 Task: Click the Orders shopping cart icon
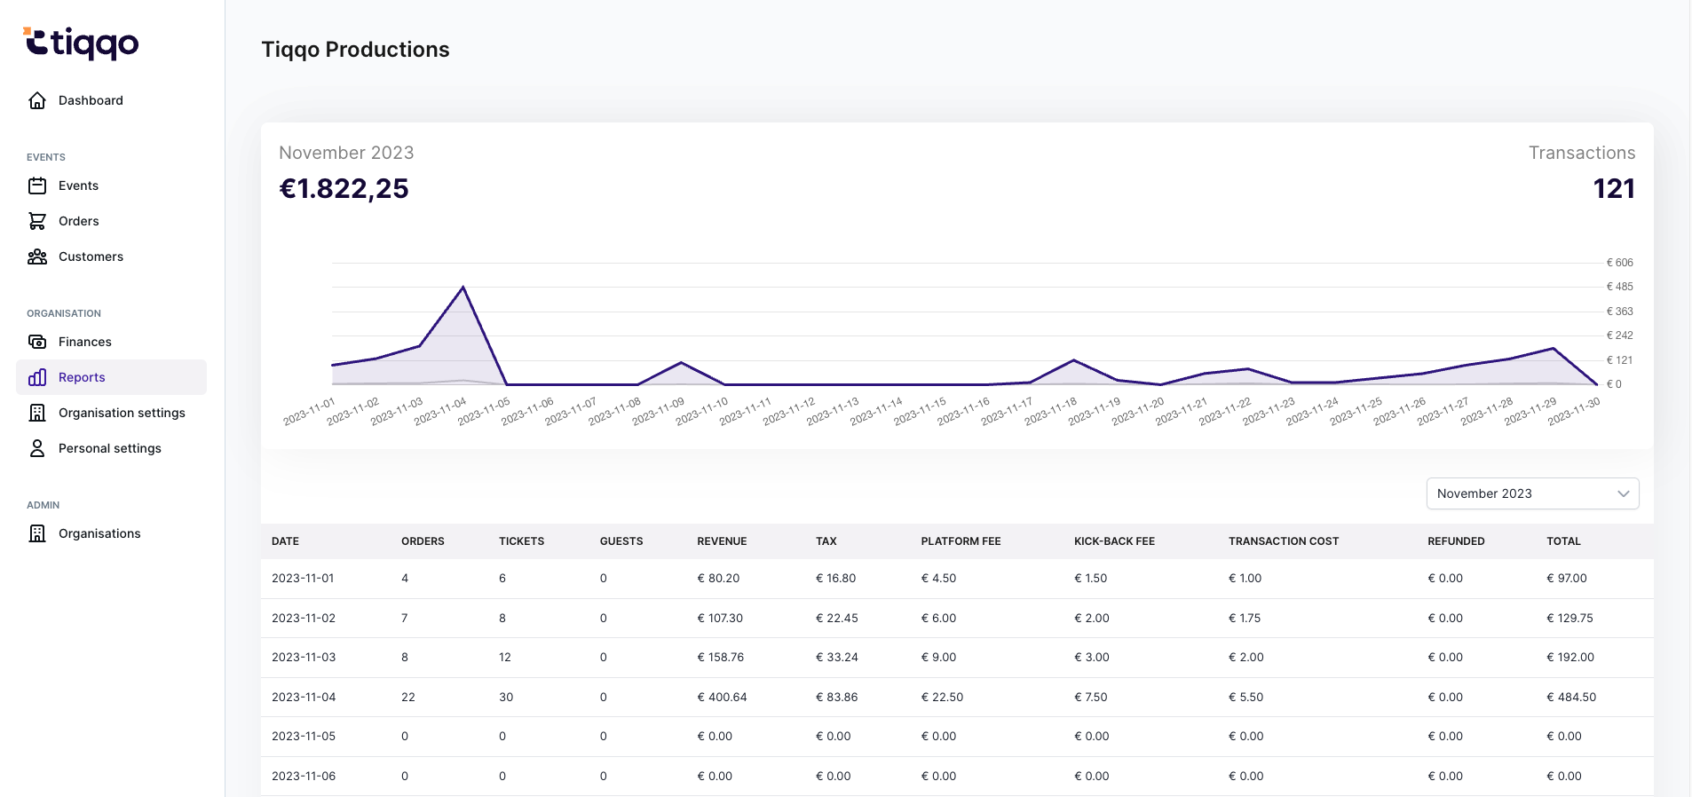point(37,221)
